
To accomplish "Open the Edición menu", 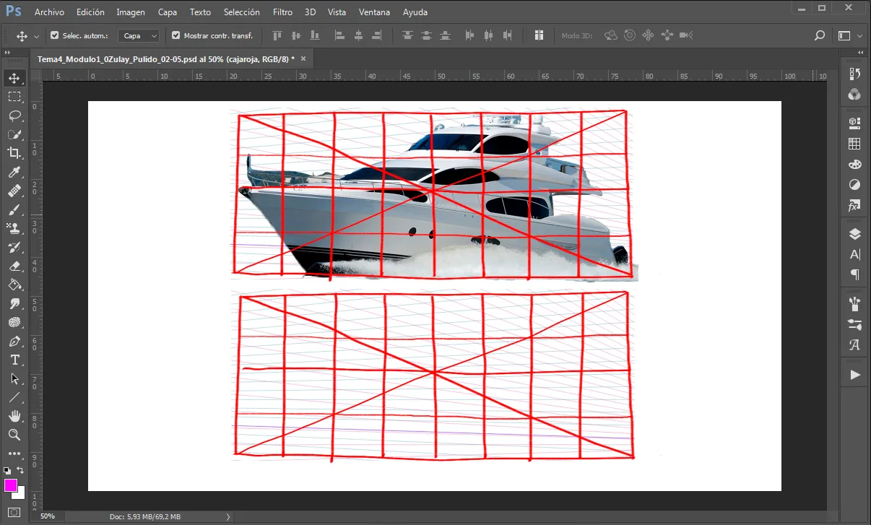I will 90,12.
